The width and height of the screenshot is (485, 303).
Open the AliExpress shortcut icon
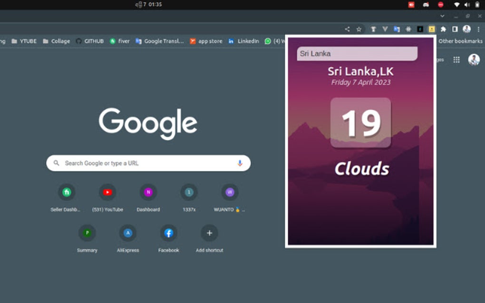pyautogui.click(x=128, y=233)
